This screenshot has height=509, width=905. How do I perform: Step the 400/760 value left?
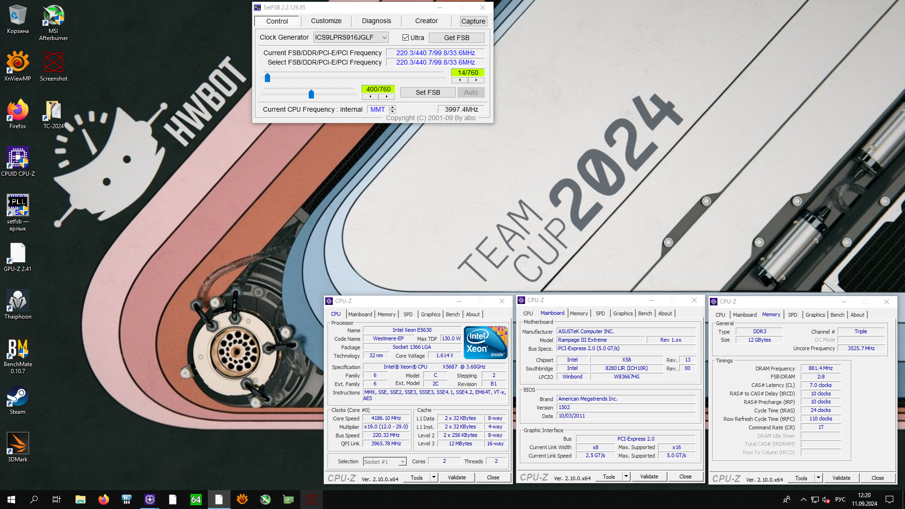(x=370, y=97)
